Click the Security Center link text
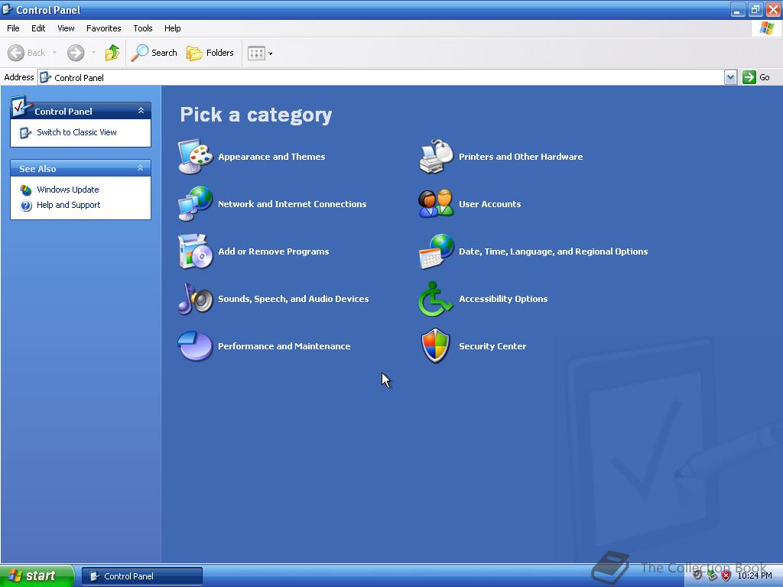Image resolution: width=783 pixels, height=587 pixels. coord(492,346)
